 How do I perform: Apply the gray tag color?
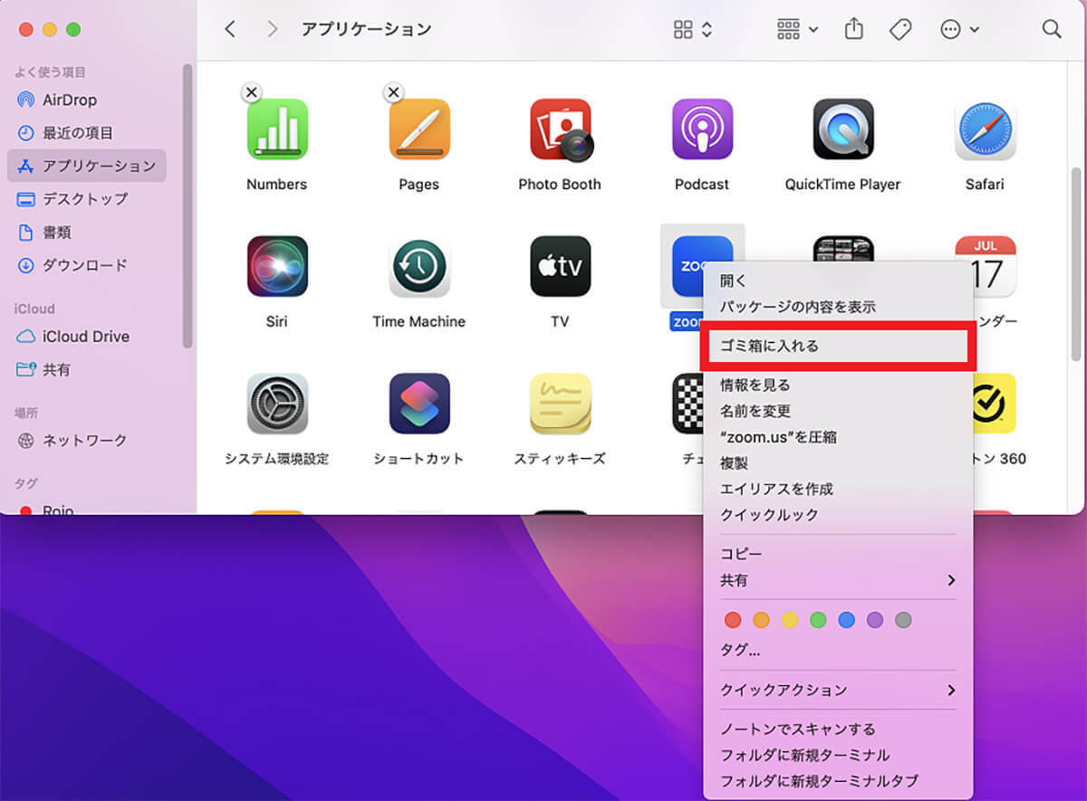pyautogui.click(x=902, y=620)
